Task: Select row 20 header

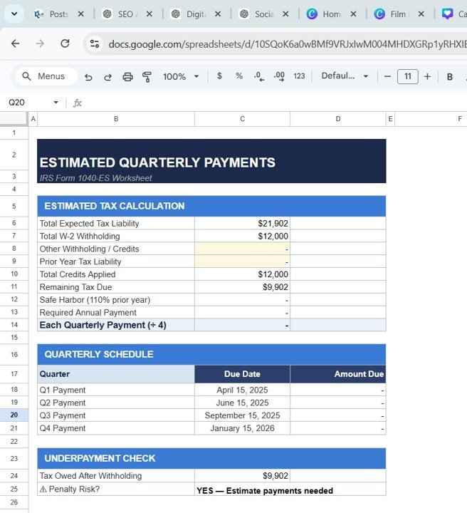Action: [x=14, y=415]
